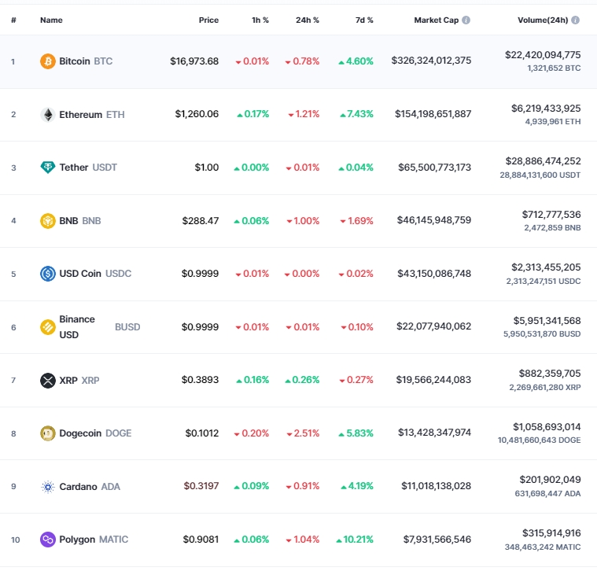
Task: Click the Ethereum logo icon
Action: pos(48,114)
